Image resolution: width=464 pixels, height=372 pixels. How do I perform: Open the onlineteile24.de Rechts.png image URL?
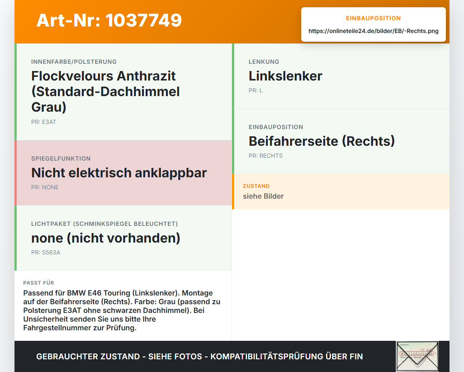[x=373, y=31]
